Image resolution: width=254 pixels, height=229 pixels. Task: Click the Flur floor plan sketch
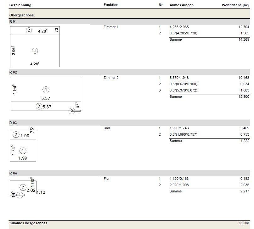[27, 188]
